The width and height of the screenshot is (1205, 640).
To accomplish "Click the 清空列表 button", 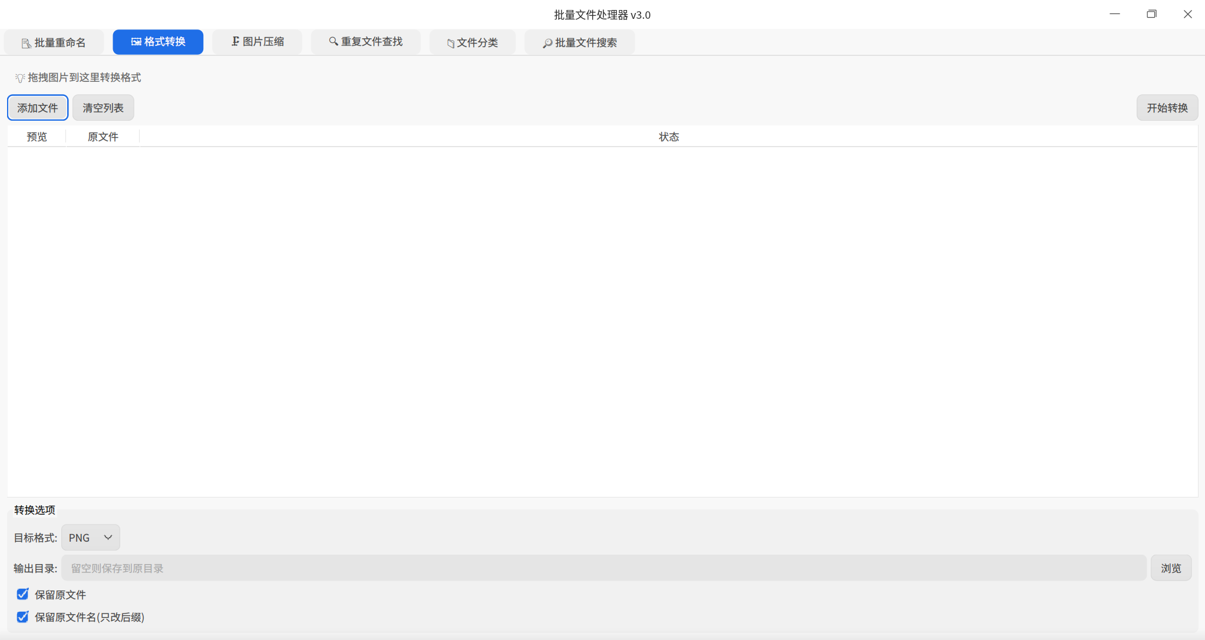I will (103, 108).
